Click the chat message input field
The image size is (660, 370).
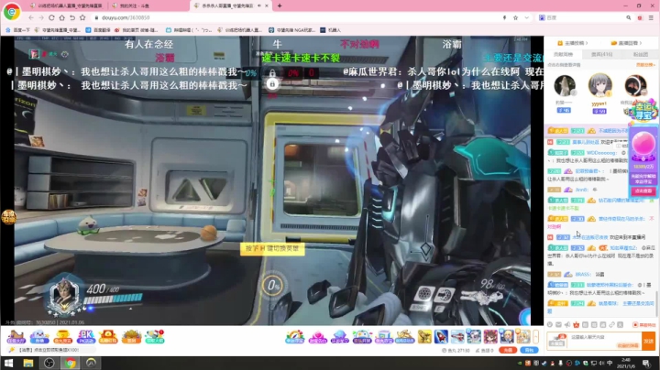pyautogui.click(x=603, y=341)
